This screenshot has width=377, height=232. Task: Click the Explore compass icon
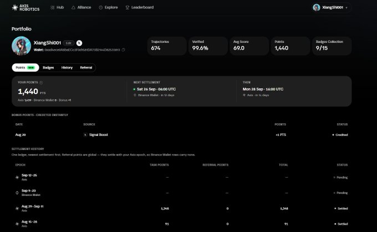(x=101, y=7)
